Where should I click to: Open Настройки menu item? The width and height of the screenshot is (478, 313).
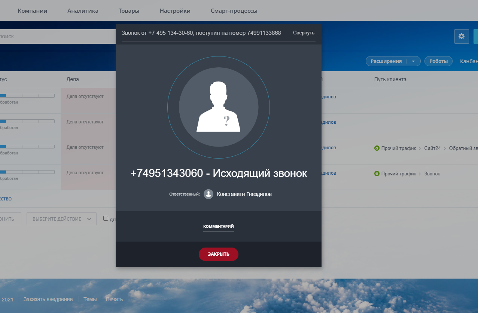click(x=175, y=11)
